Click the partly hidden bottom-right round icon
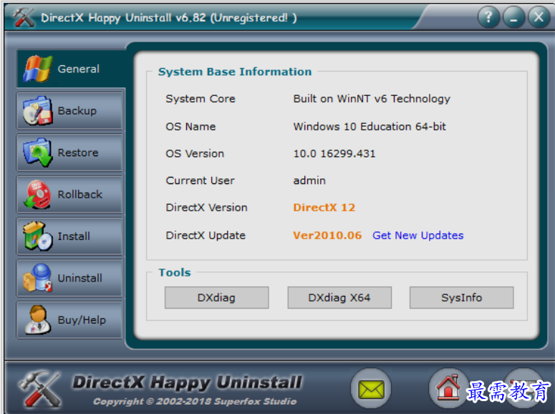Viewport: 555px width, 414px height. 523,380
